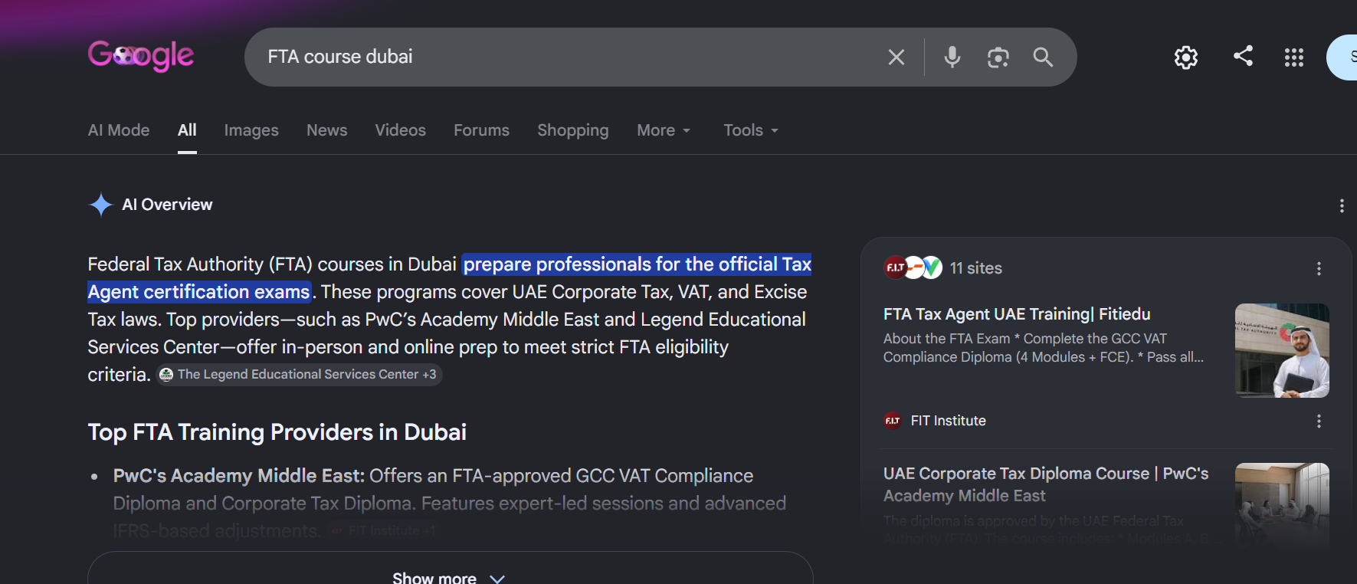Expand the More search filters dropdown
This screenshot has height=584, width=1357.
tap(664, 130)
